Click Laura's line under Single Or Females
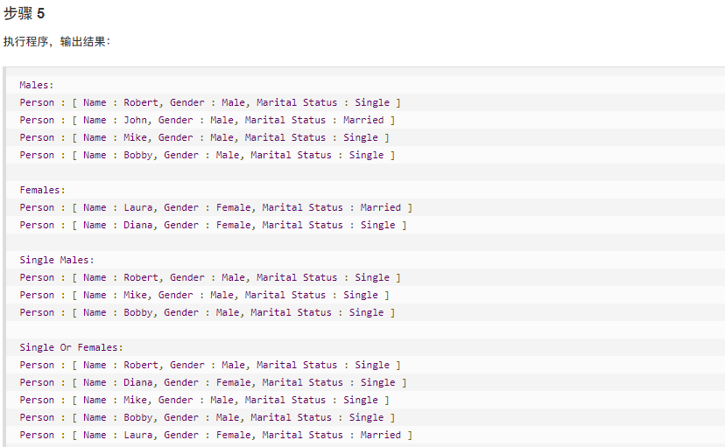This screenshot has height=447, width=725. pos(216,435)
